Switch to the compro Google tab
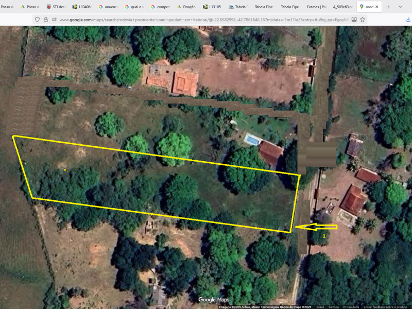Viewport: 412px width, 309px height. pos(160,7)
